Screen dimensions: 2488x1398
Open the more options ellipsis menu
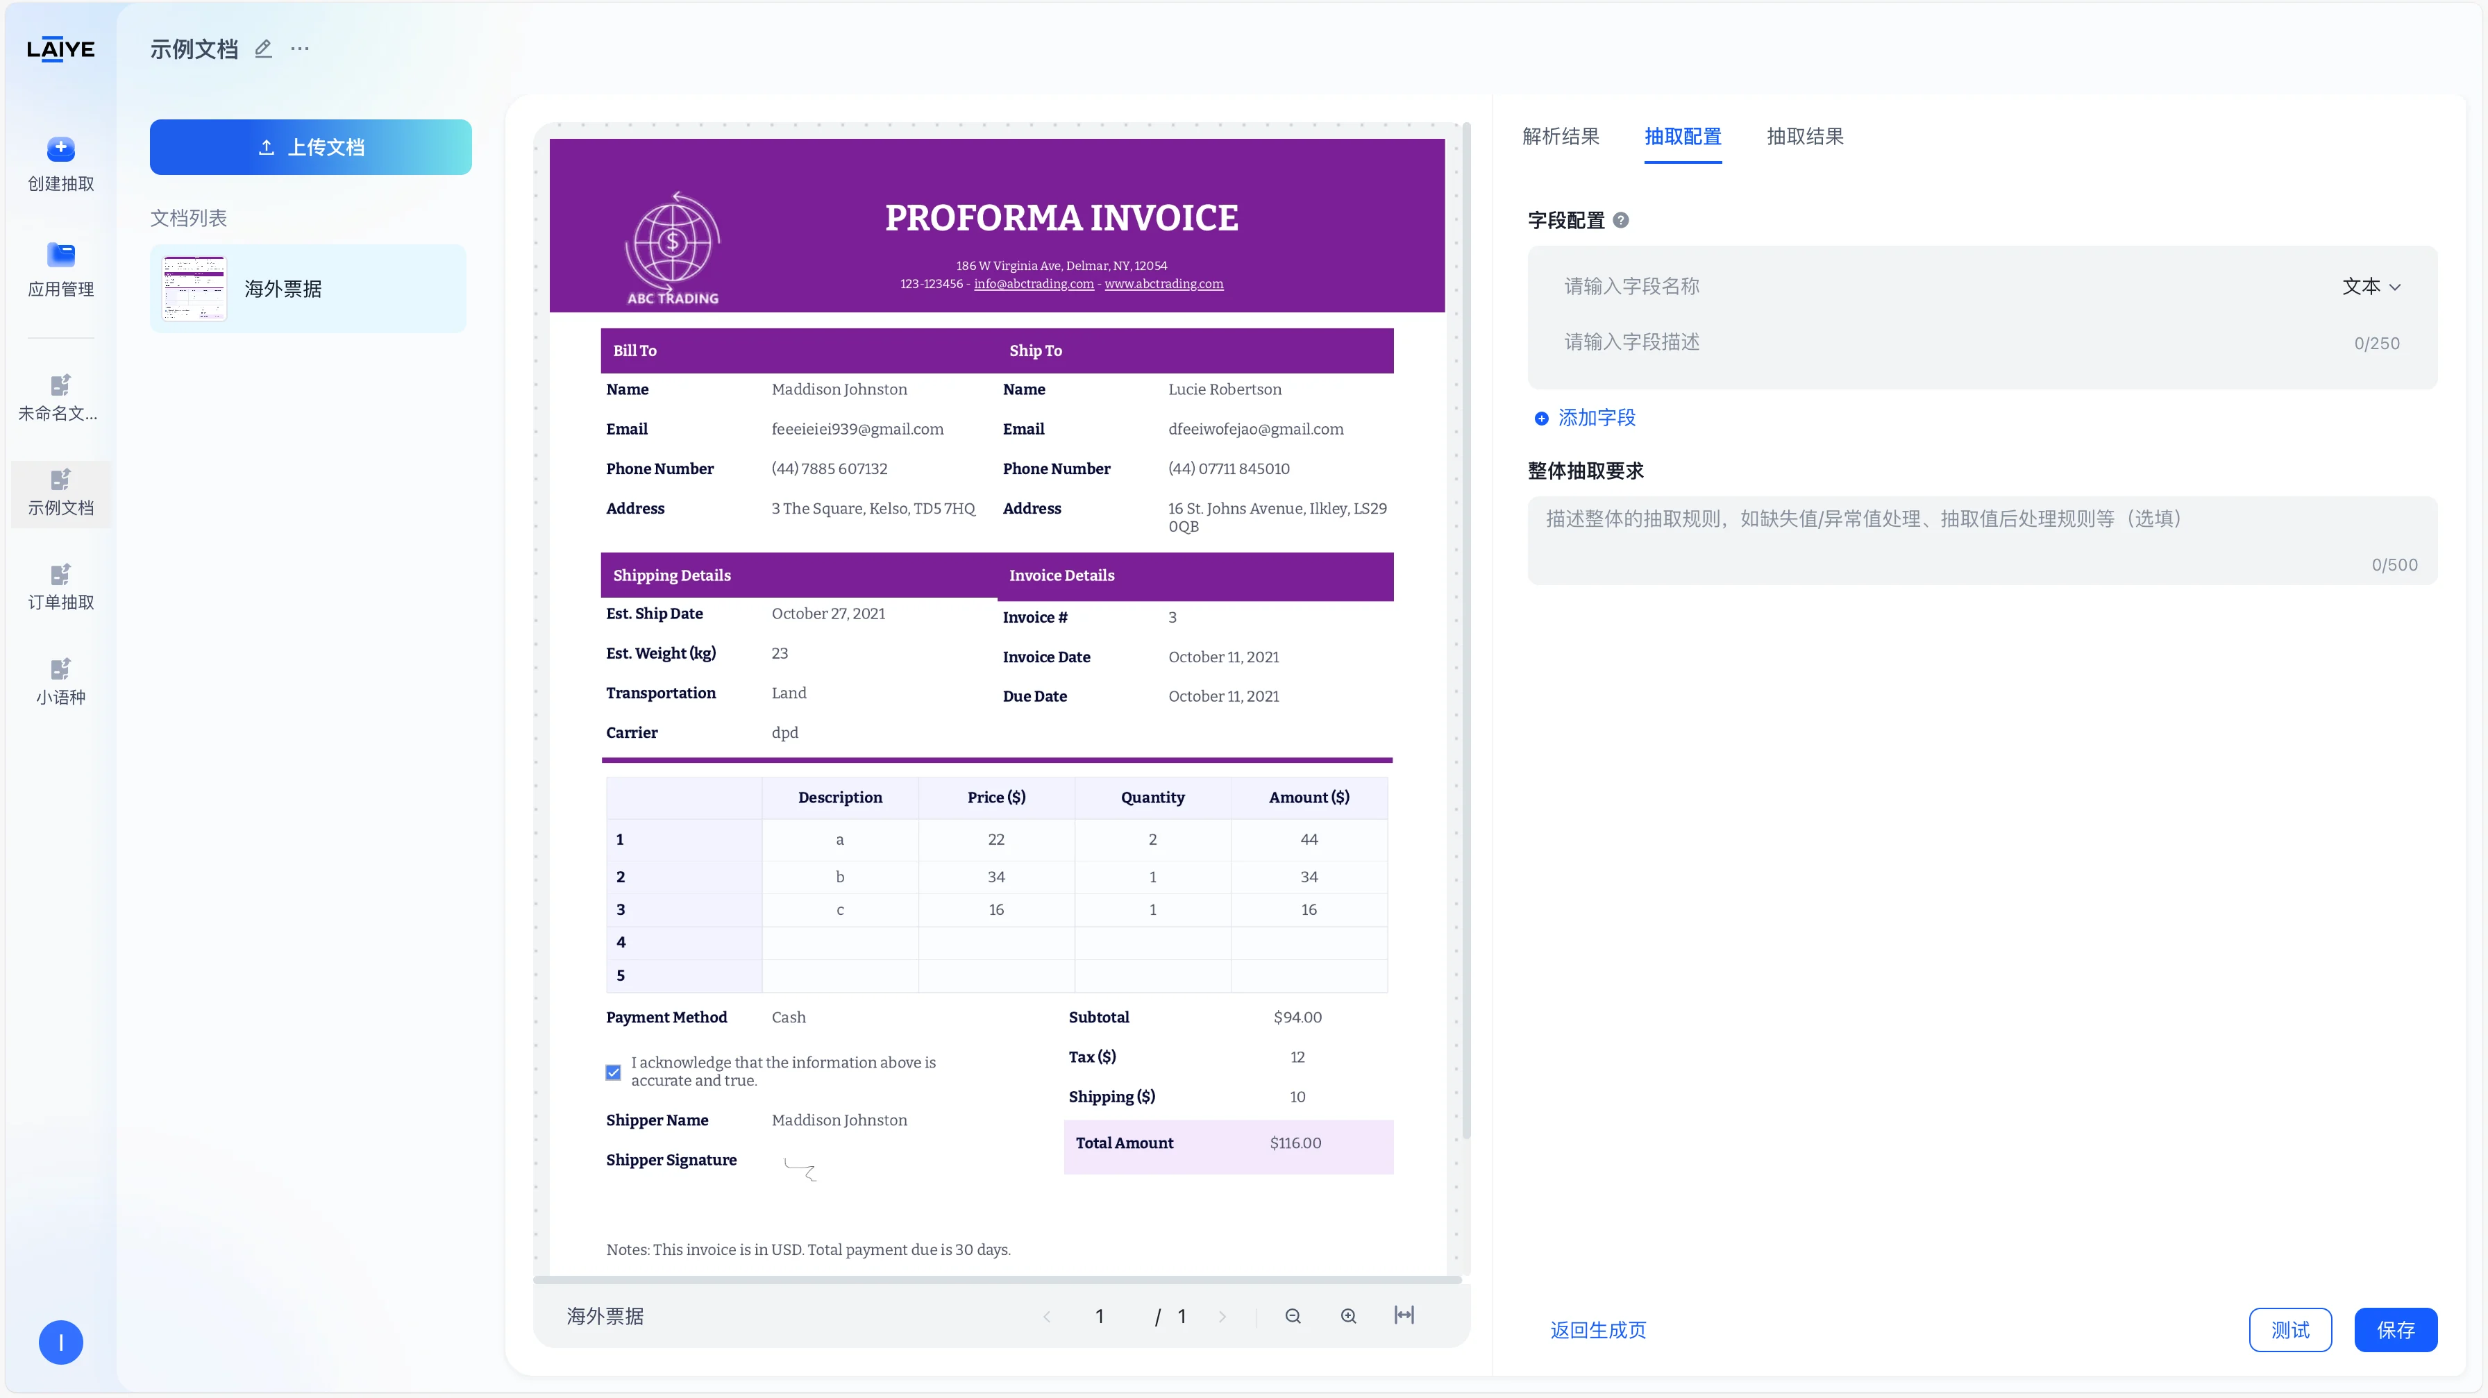(301, 49)
